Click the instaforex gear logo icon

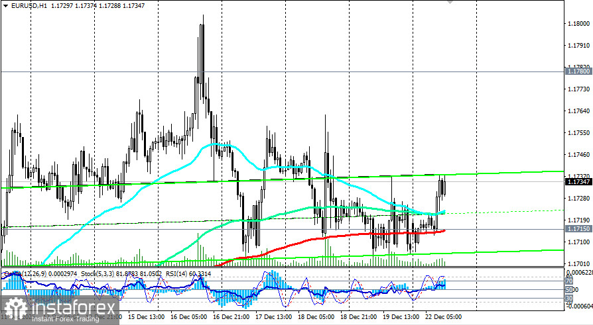tap(15, 310)
